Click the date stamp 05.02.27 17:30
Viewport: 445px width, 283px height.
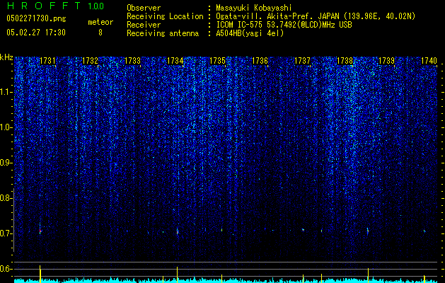click(36, 33)
